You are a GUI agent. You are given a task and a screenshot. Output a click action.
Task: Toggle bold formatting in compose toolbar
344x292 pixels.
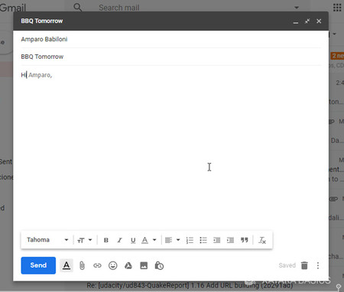(x=106, y=240)
